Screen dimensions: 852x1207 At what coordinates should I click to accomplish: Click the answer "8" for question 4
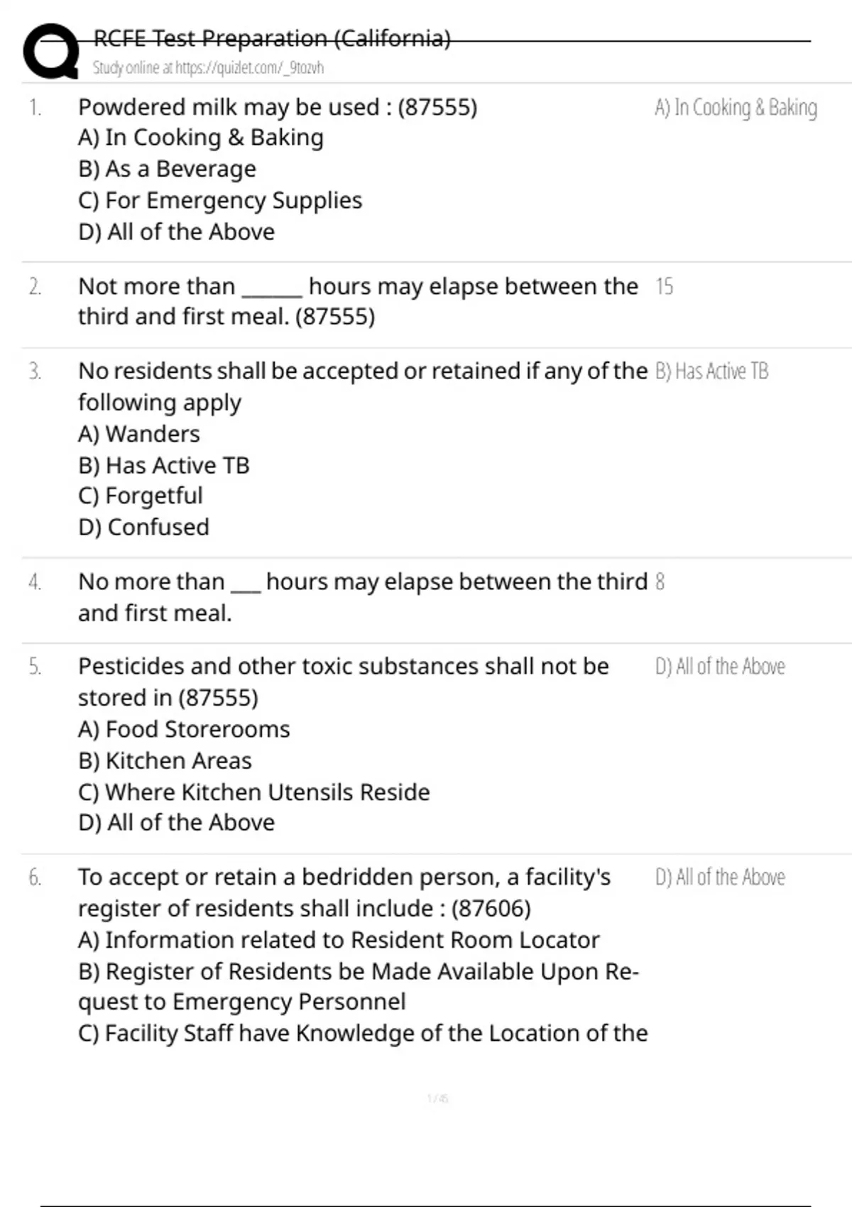[x=660, y=582]
